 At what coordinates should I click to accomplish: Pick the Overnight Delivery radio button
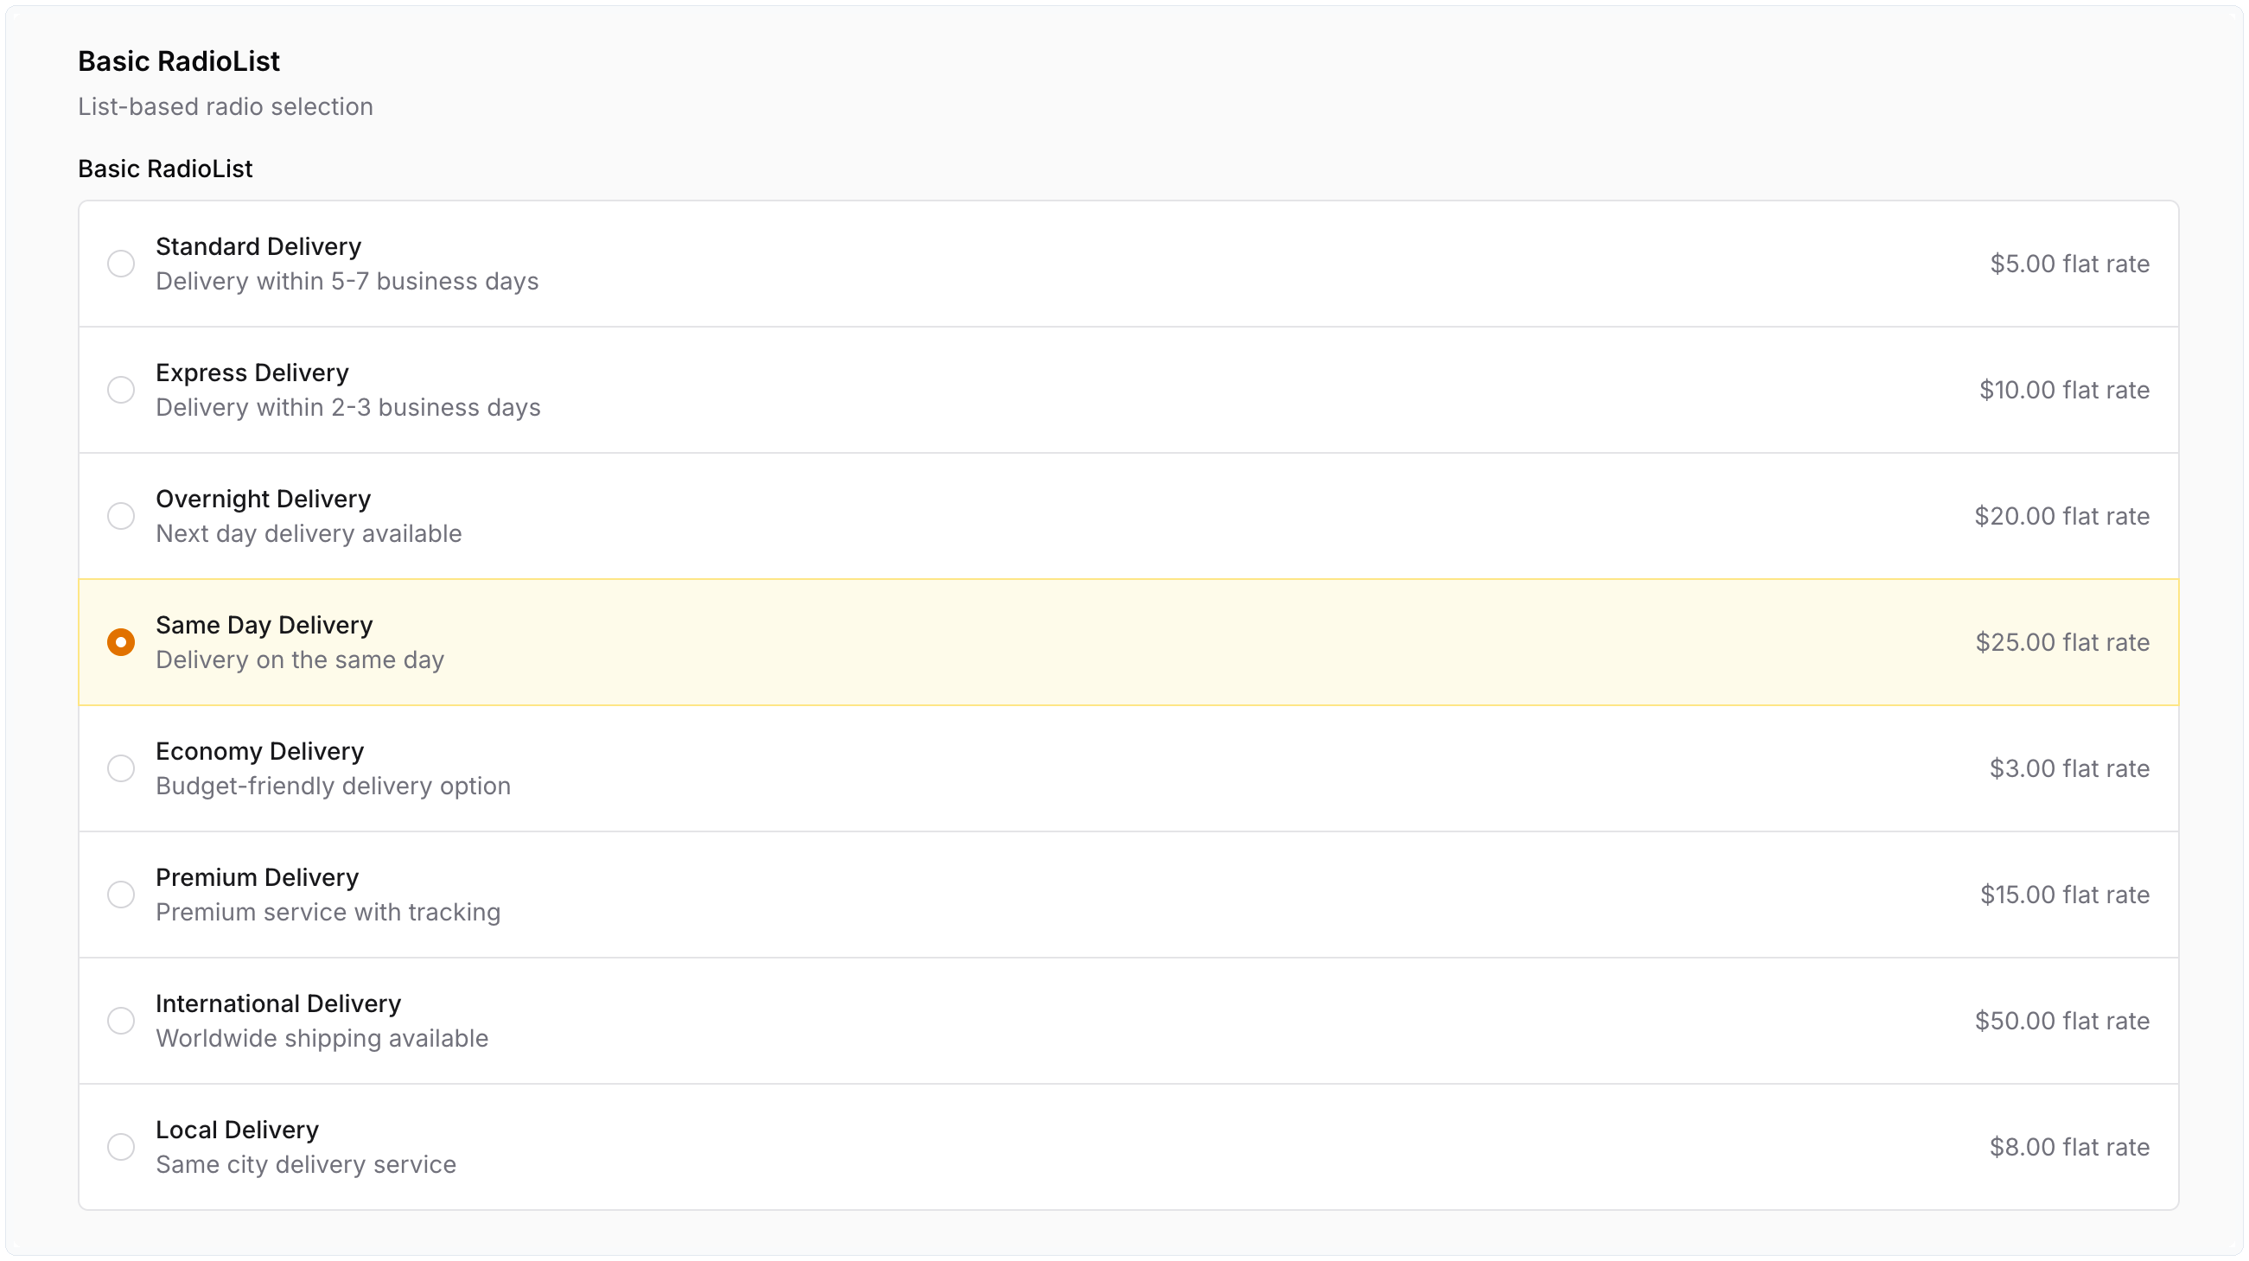click(120, 516)
